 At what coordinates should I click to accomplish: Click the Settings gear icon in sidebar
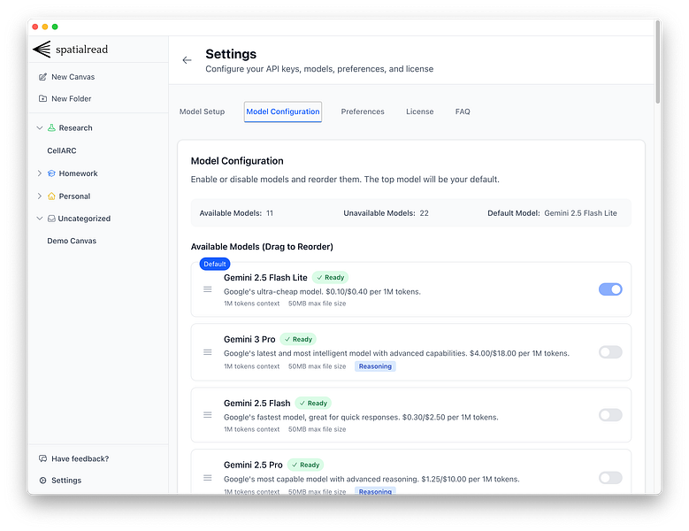pyautogui.click(x=42, y=481)
